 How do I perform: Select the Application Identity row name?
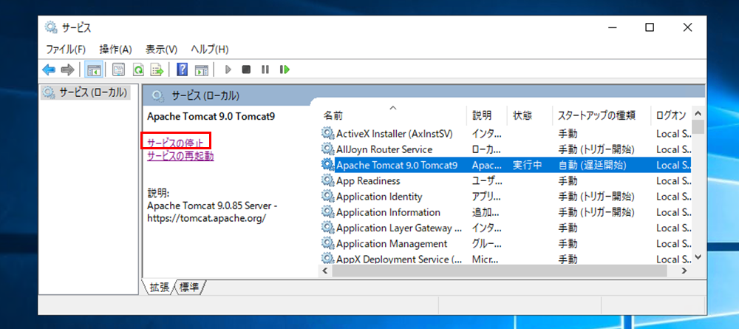click(x=379, y=197)
